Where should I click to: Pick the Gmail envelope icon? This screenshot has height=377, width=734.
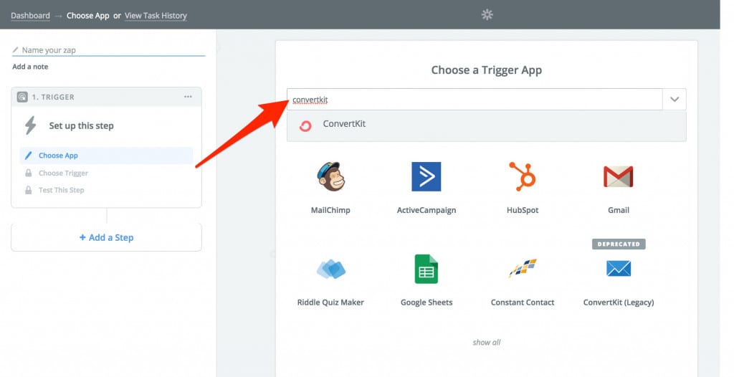pos(619,176)
